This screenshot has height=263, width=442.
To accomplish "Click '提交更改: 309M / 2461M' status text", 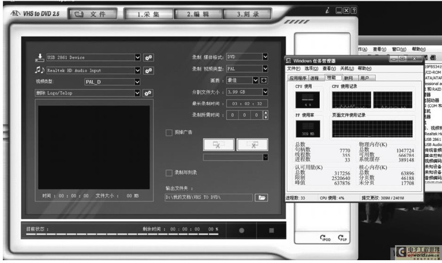I will click(x=383, y=198).
